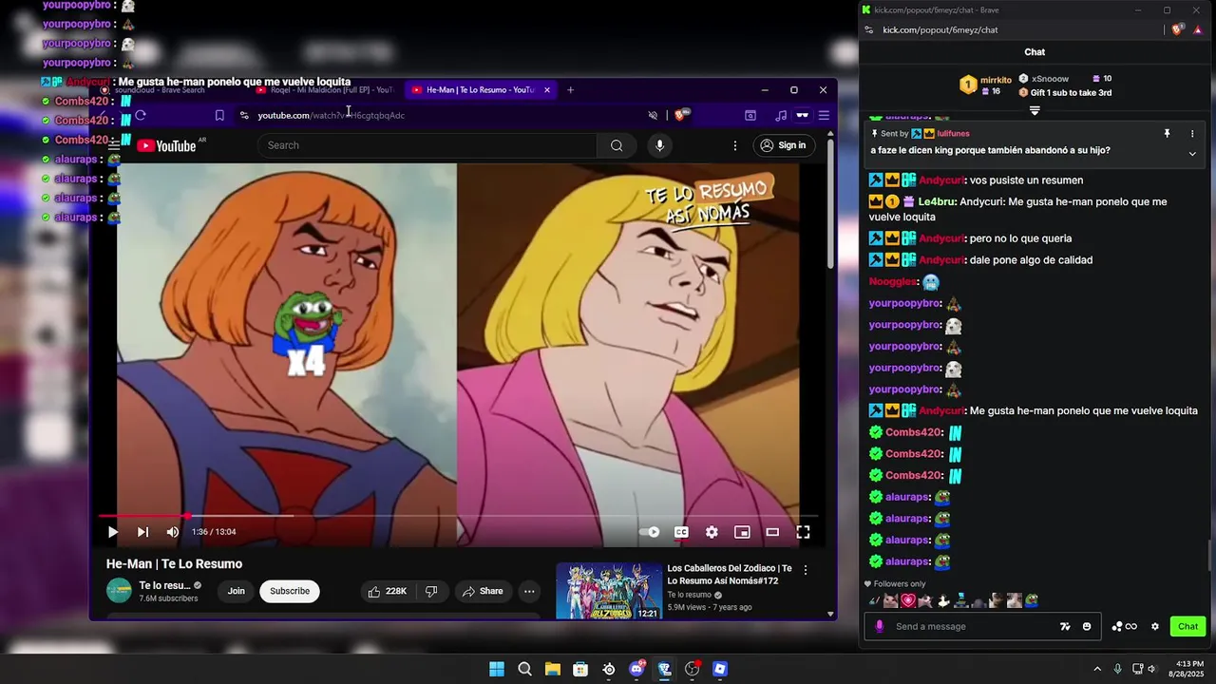1216x684 pixels.
Task: Open Brave media music note control
Action: [x=781, y=115]
